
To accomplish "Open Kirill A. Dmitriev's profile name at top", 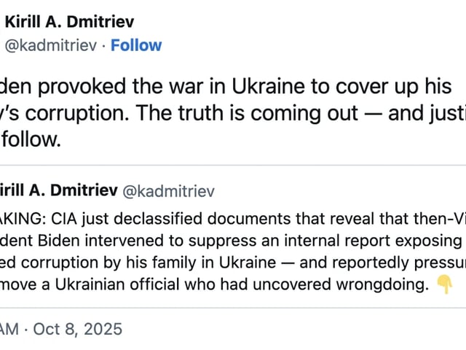I will pos(69,22).
